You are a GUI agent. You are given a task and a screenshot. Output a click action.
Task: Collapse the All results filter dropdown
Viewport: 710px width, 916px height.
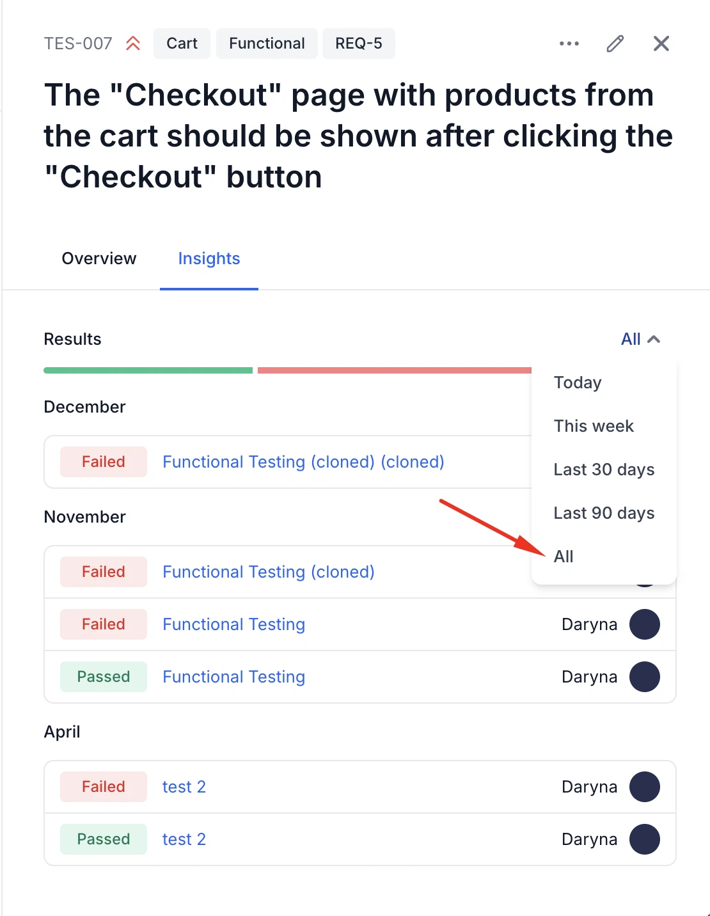640,339
